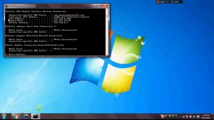The width and height of the screenshot is (214, 120).
Task: Open the Action Center flag icon
Action: (187, 117)
